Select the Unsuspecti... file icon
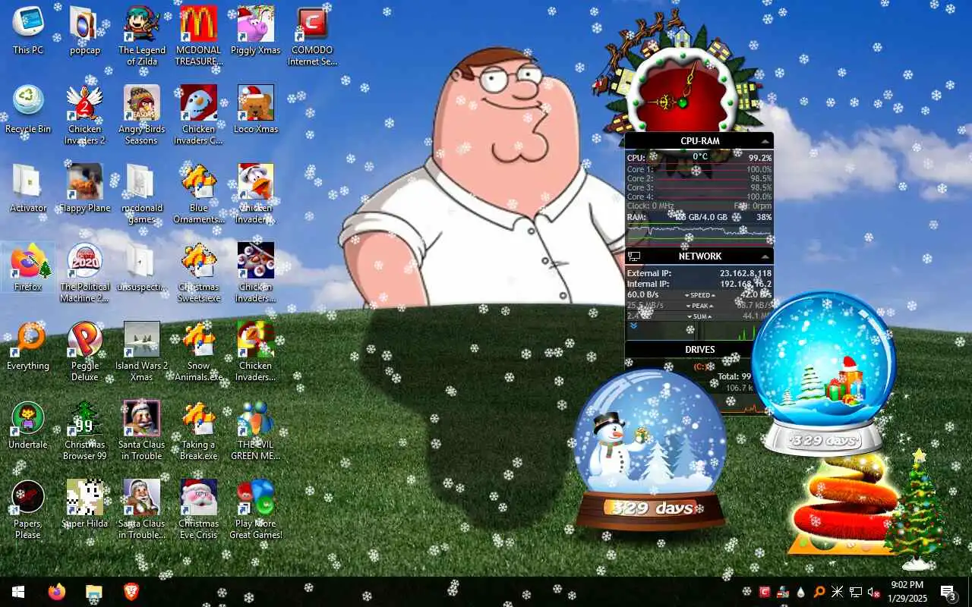 142,269
